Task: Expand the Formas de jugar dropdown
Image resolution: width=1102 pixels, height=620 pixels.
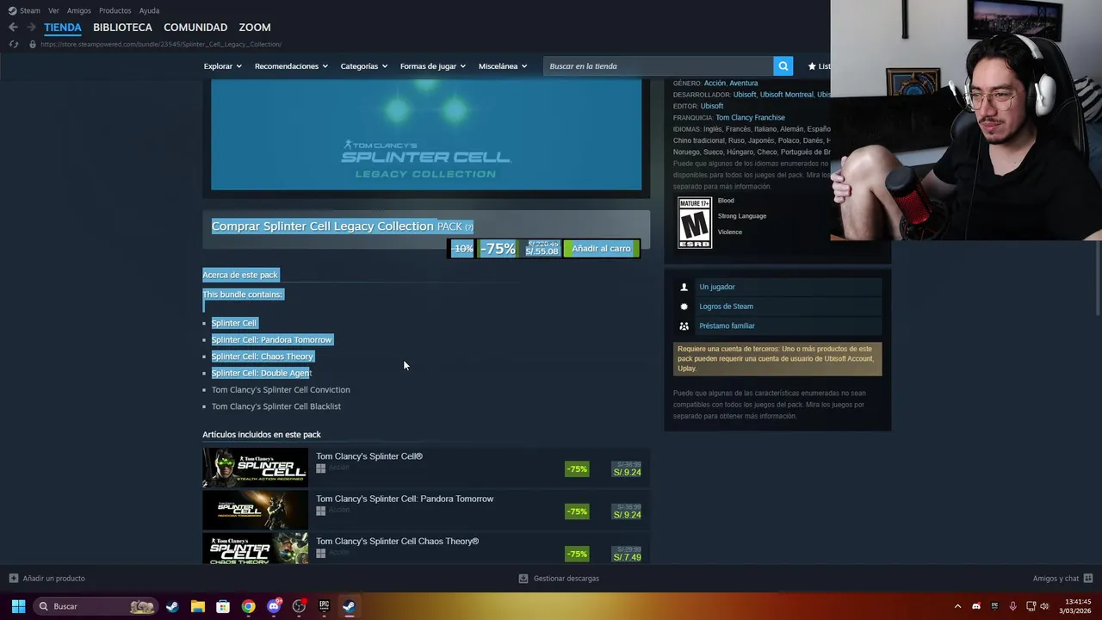Action: tap(432, 66)
